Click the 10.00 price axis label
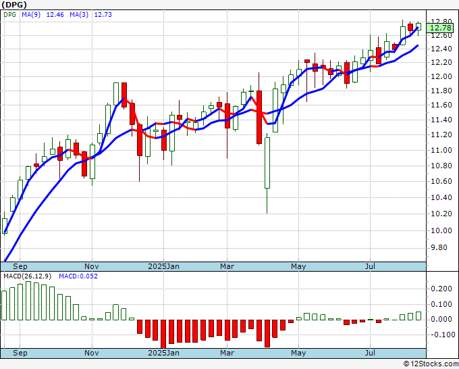The height and width of the screenshot is (369, 459). coord(441,230)
